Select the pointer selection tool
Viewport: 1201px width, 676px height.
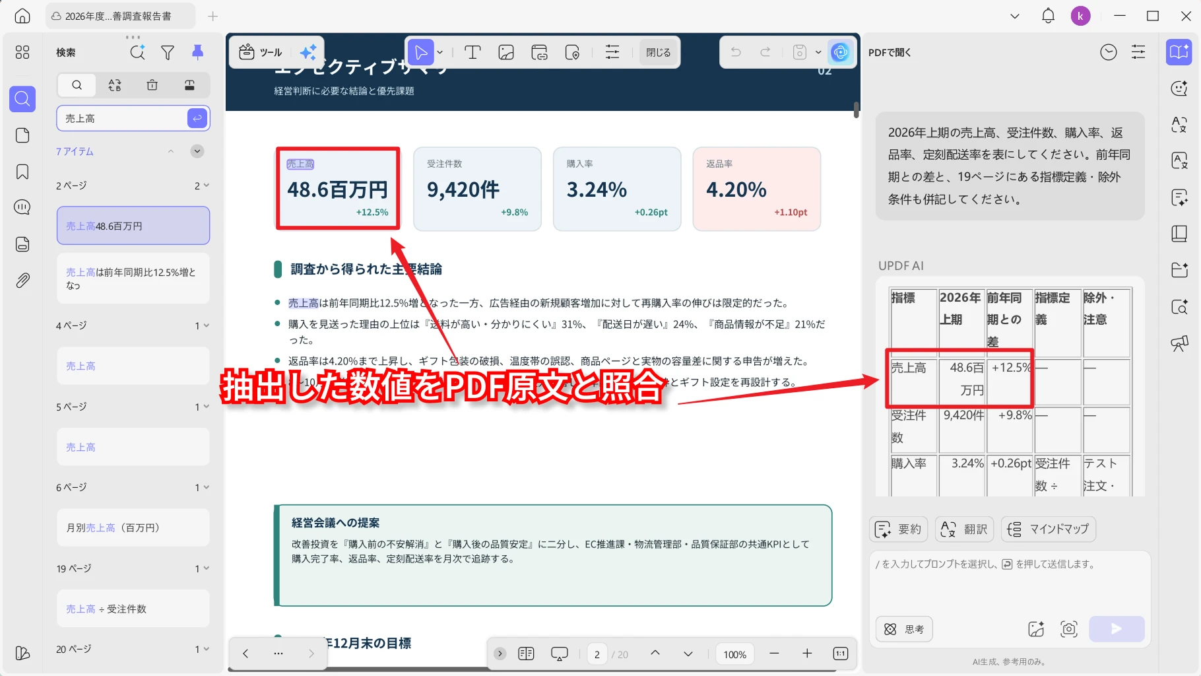click(x=421, y=52)
